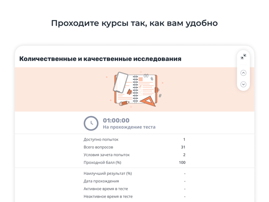Go to previous item with up chevron
269x202 pixels.
tap(243, 73)
